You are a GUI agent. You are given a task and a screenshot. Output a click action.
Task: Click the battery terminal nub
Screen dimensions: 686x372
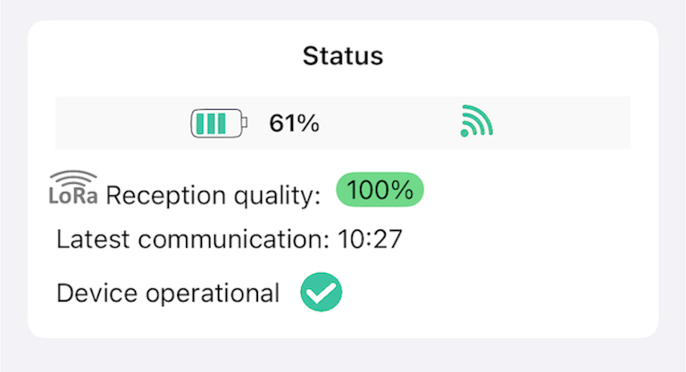click(245, 123)
